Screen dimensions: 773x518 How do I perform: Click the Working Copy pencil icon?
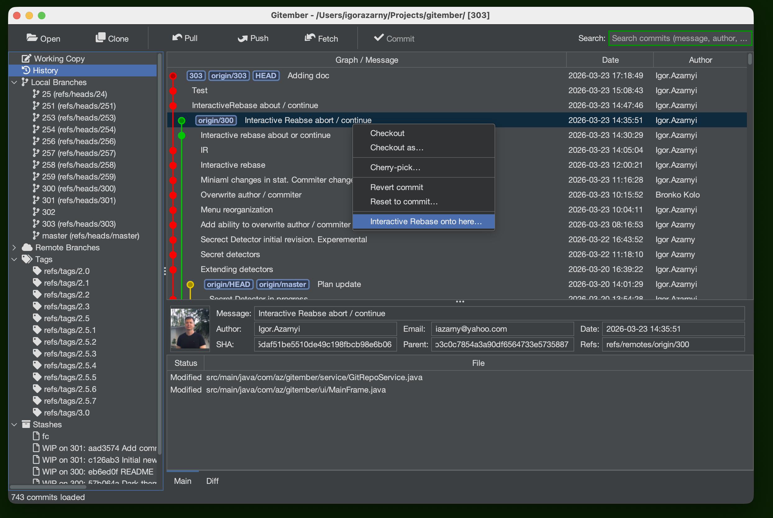pos(26,58)
